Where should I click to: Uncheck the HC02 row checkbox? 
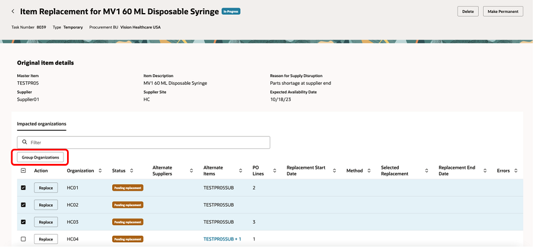(x=23, y=205)
